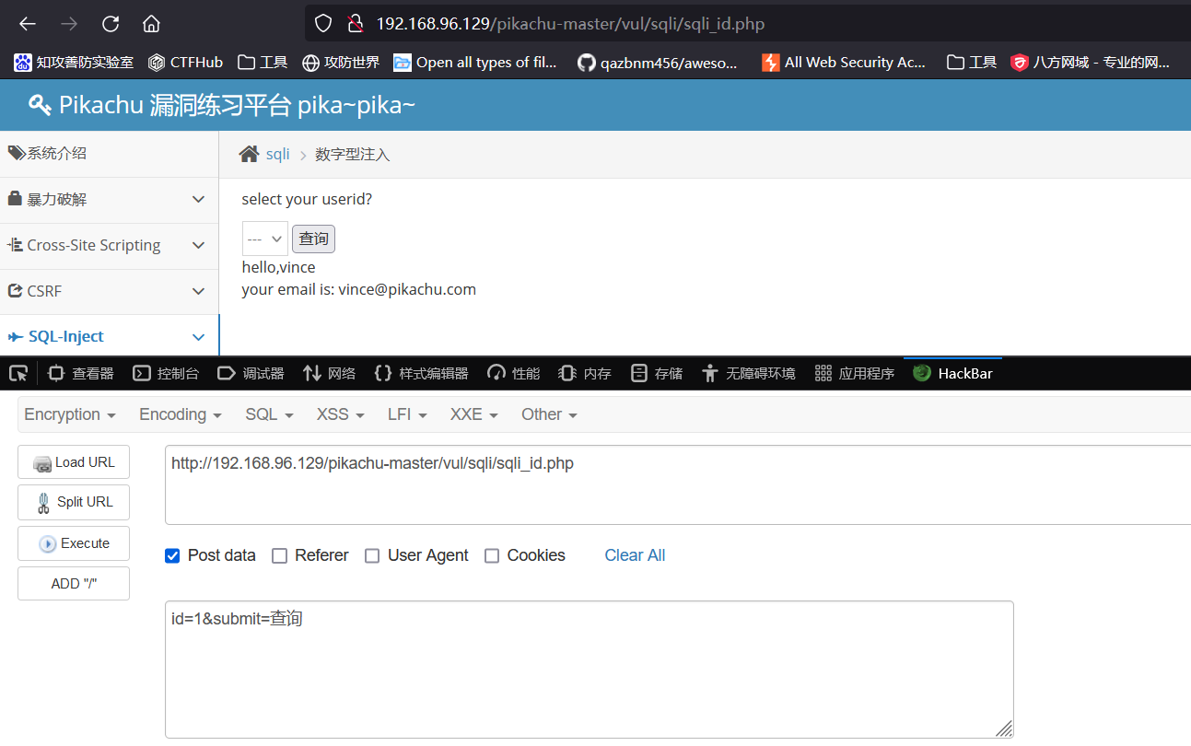
Task: Open the All Web Security Ac... bookmark
Action: pos(844,63)
